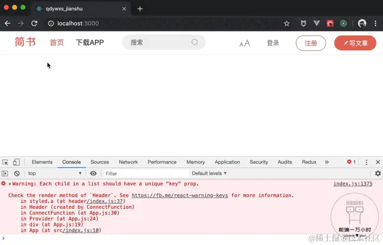383x245 pixels.
Task: Open the Audits tab
Action: click(284, 162)
